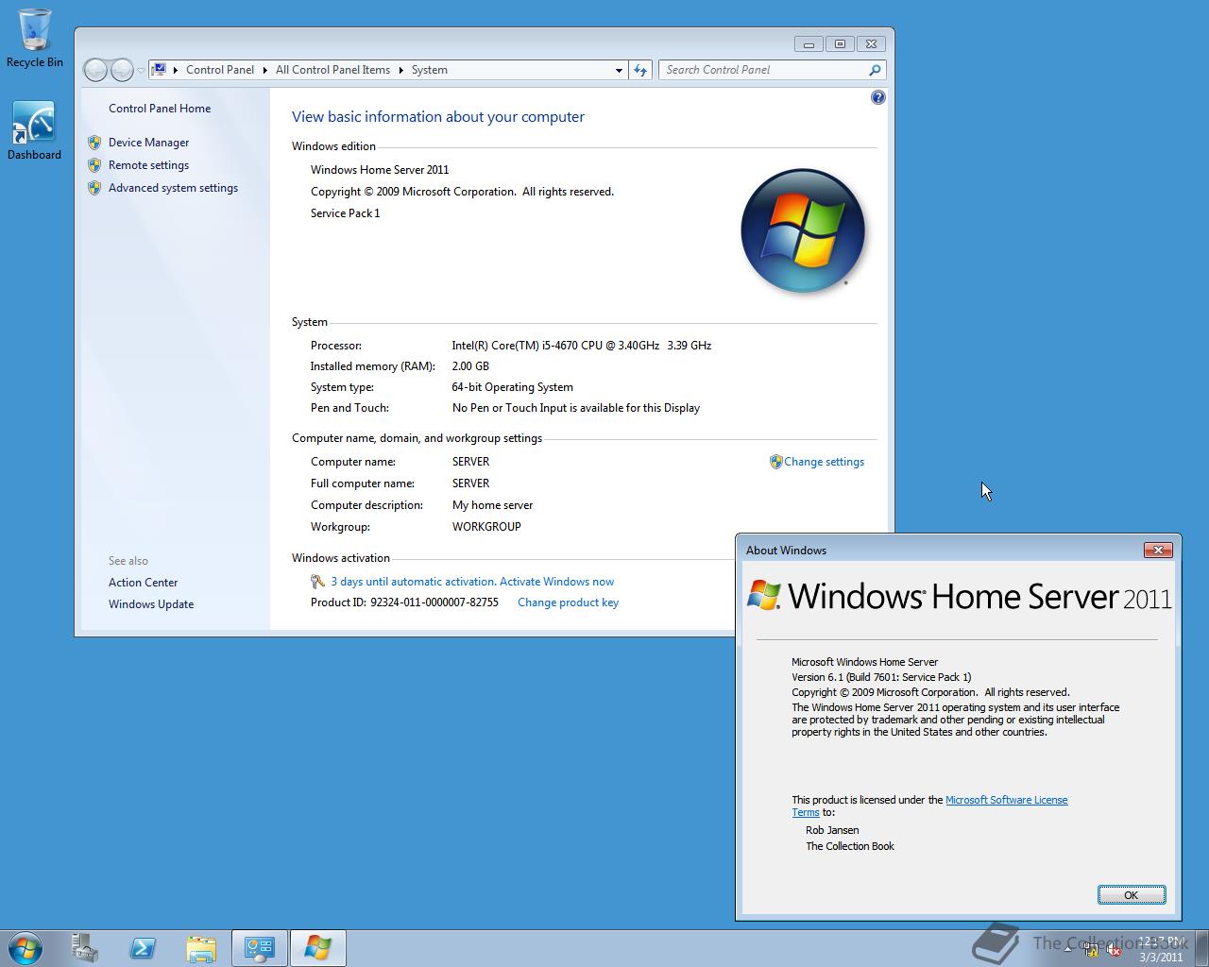Open Windows Explorer from taskbar
Viewport: 1209px width, 967px height.
point(200,948)
